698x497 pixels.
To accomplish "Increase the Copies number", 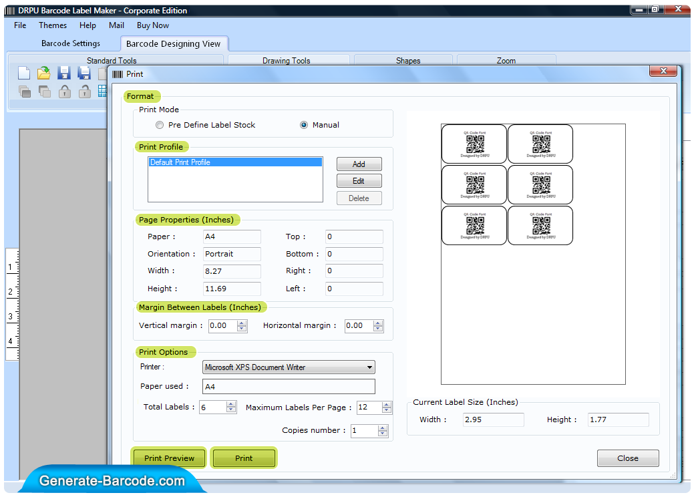I will tap(382, 428).
